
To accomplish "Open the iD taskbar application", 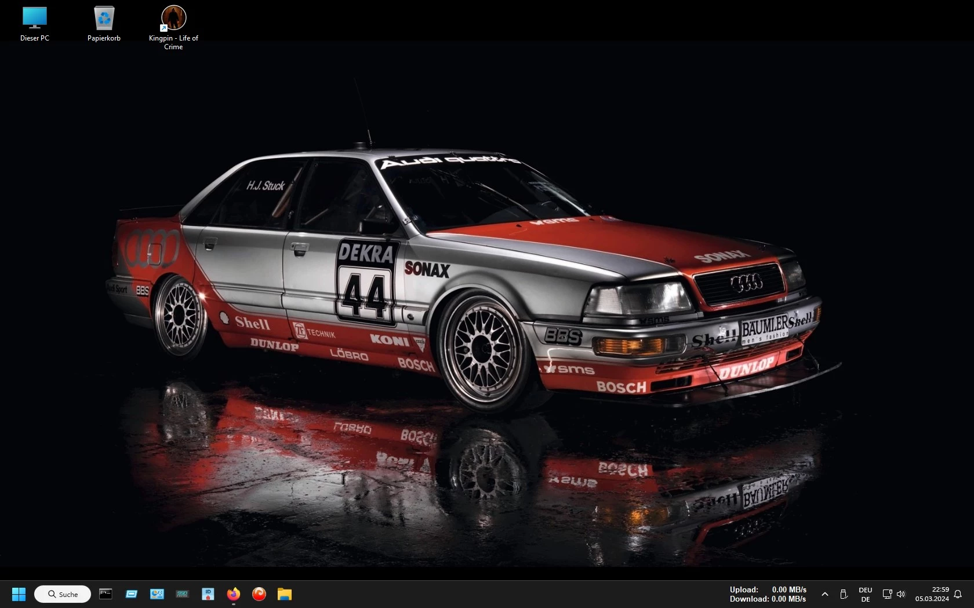I will (208, 594).
